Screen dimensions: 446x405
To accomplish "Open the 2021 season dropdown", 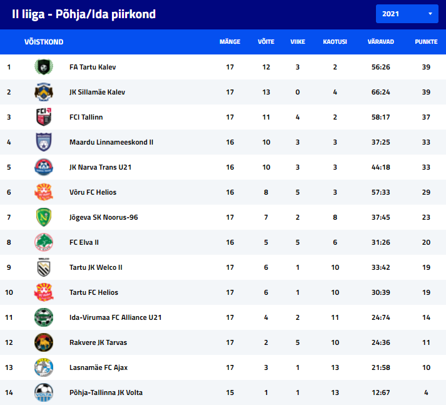I will pos(407,14).
